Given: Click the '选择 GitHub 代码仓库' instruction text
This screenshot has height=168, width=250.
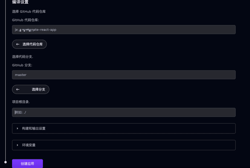Looking at the screenshot, I should 29,11.
